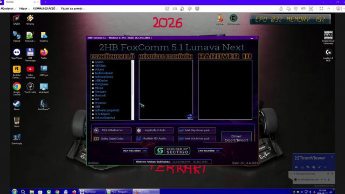Screen dimensions: 345x194
Task: Click the Dolby Digital Codec button
Action: pyautogui.click(x=112, y=138)
